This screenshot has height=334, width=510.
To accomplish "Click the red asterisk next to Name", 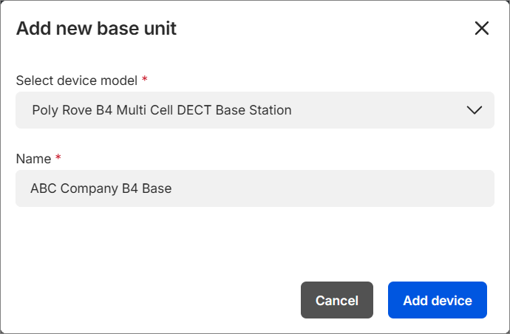I will [58, 158].
